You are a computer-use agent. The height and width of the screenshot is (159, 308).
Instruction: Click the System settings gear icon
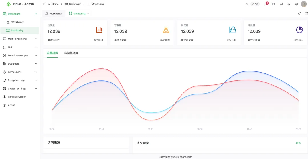(4, 89)
